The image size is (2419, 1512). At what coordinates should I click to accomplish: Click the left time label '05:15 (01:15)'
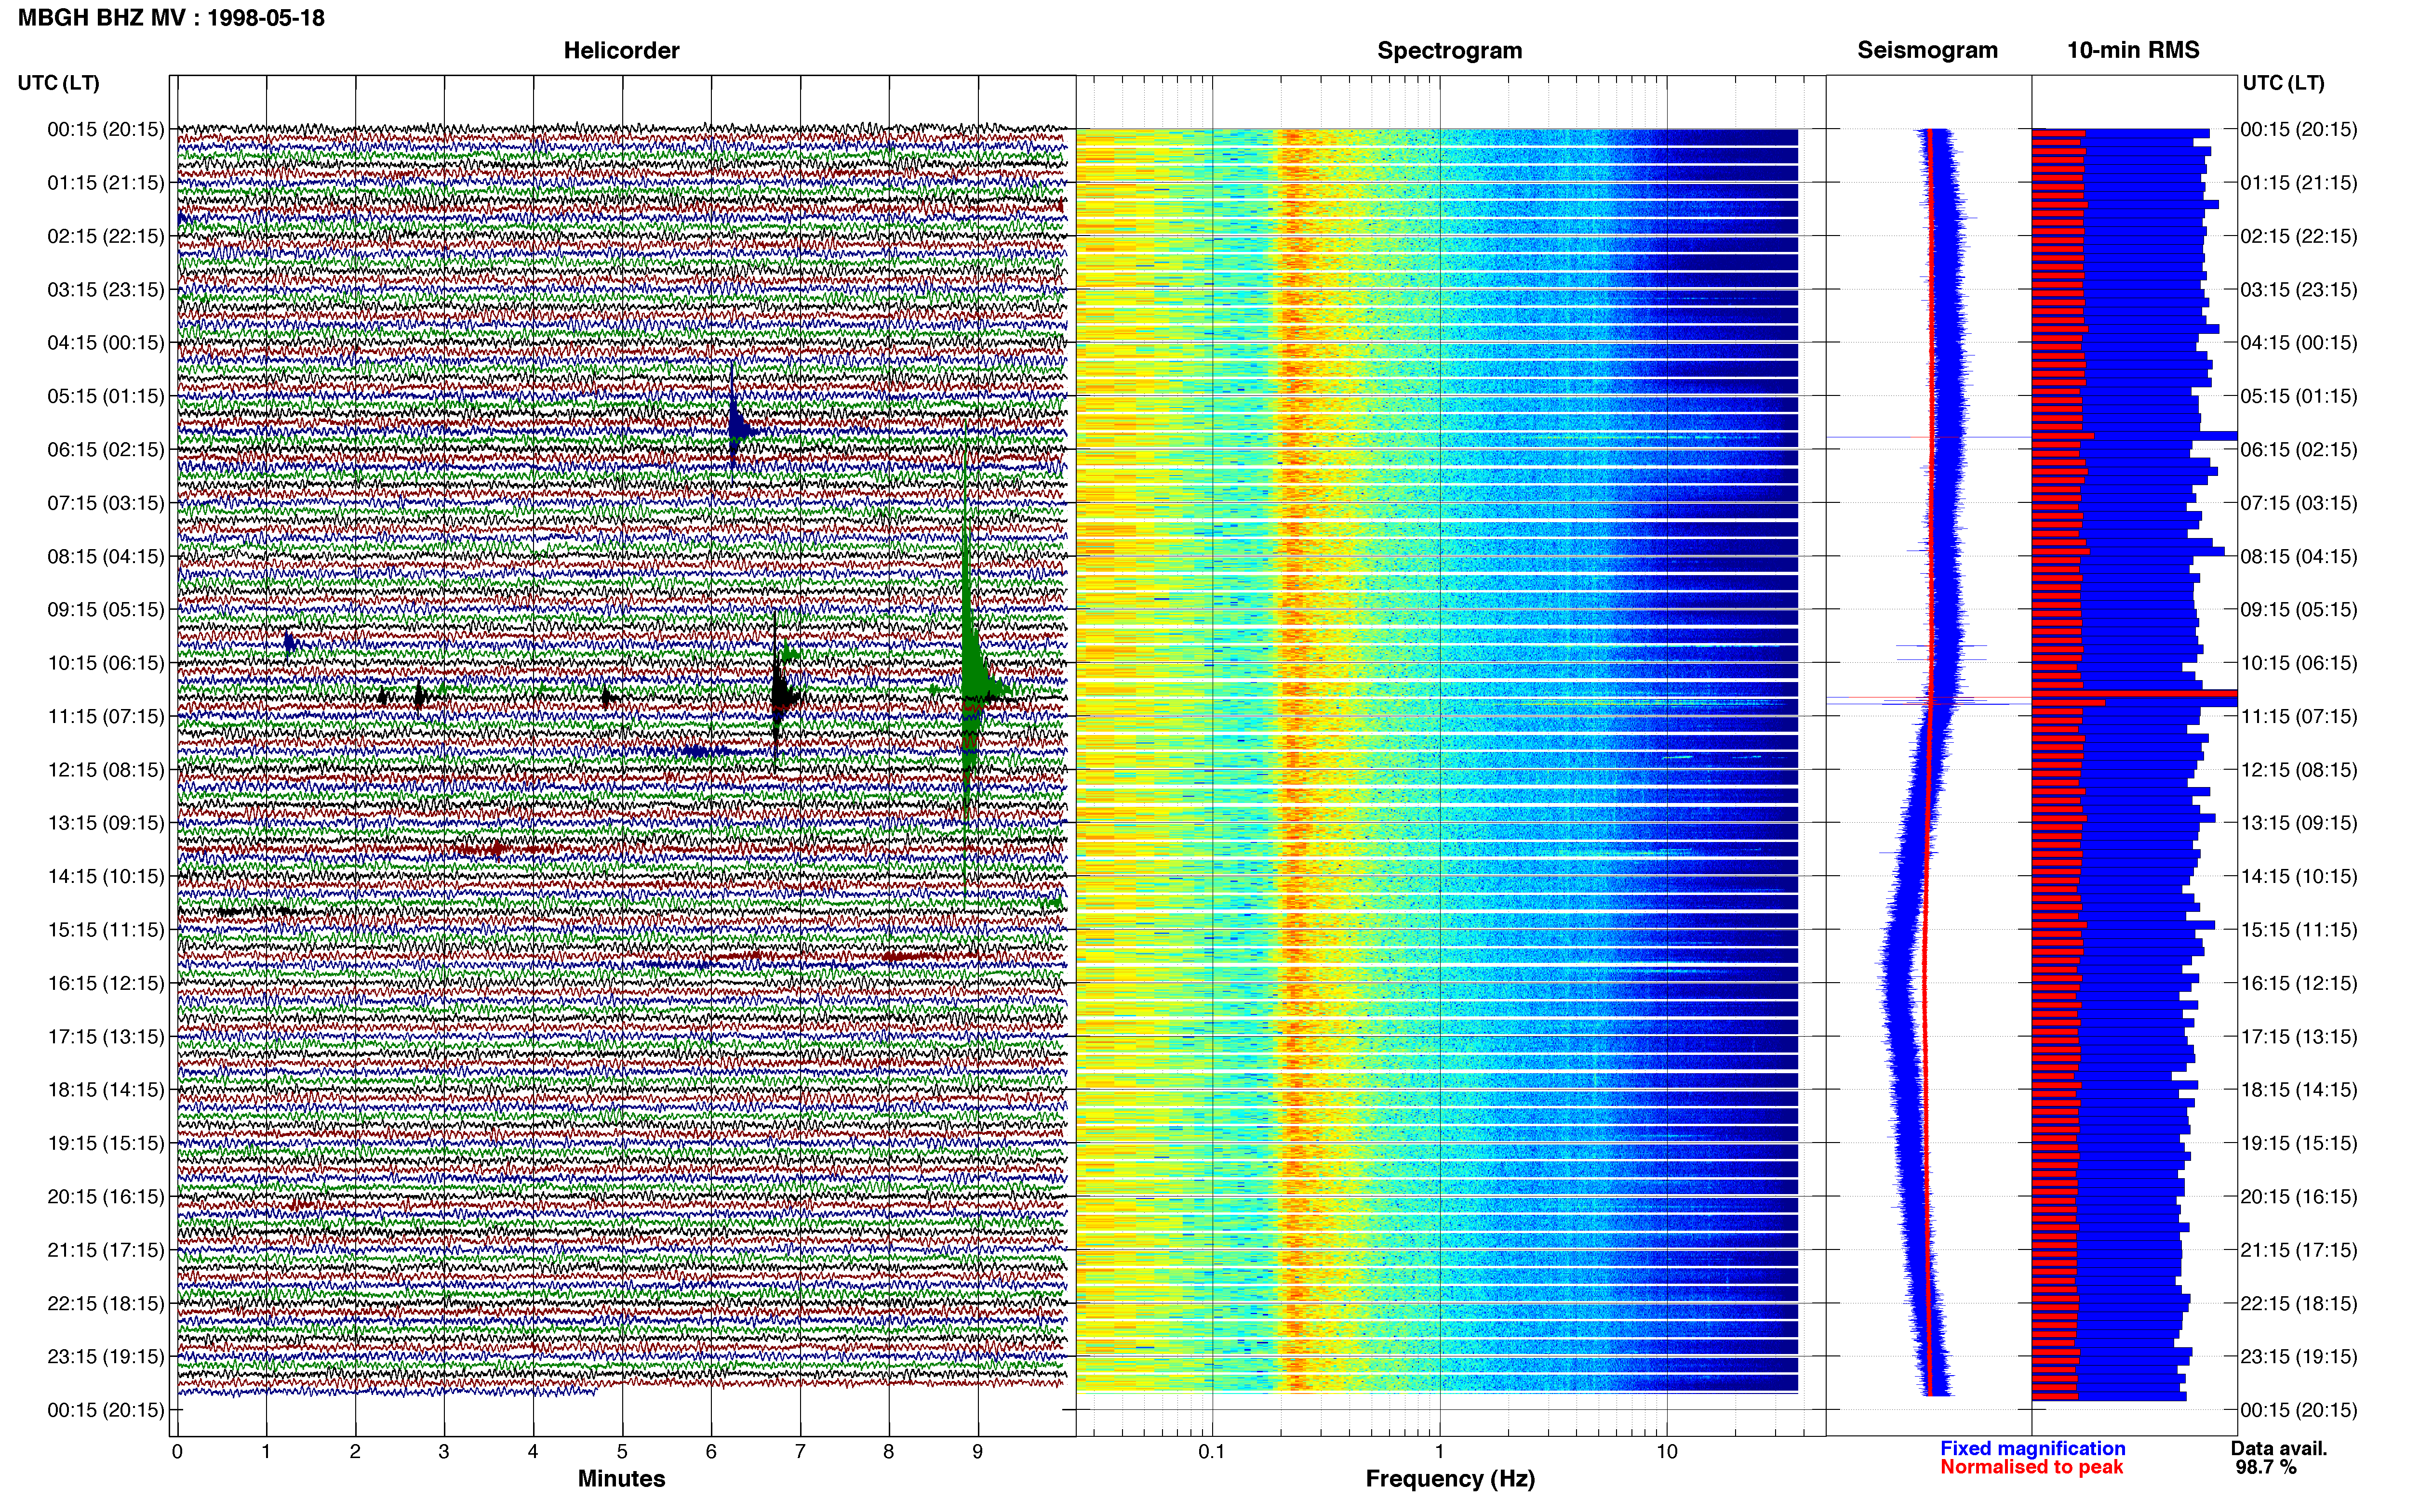coord(106,396)
